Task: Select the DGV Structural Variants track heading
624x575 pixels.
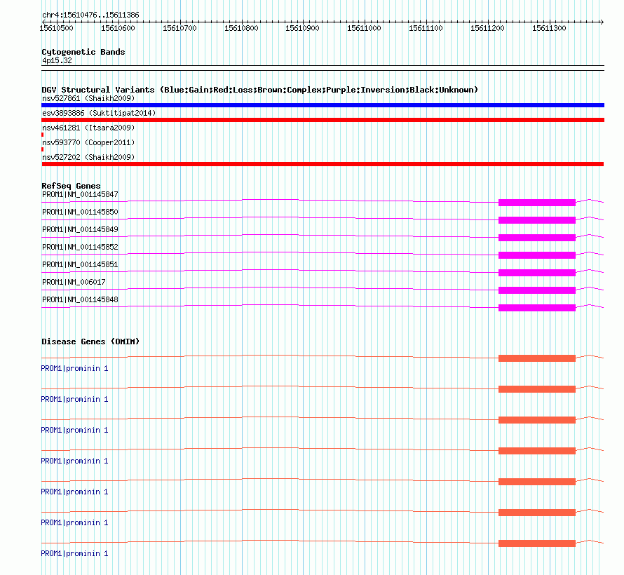Action: 259,90
